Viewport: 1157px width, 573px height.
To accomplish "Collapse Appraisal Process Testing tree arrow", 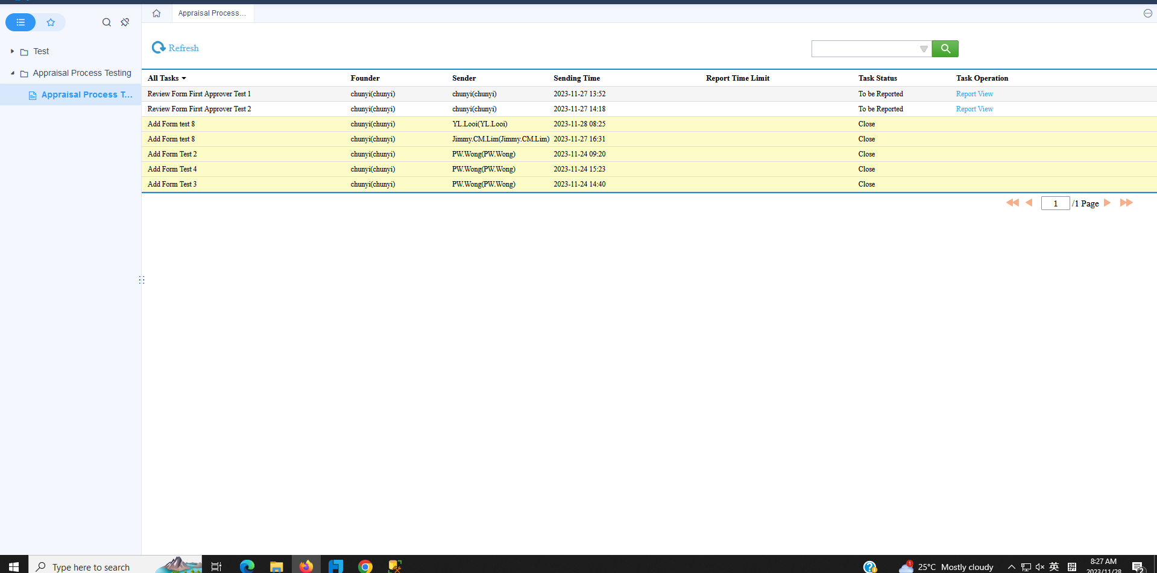I will 12,73.
